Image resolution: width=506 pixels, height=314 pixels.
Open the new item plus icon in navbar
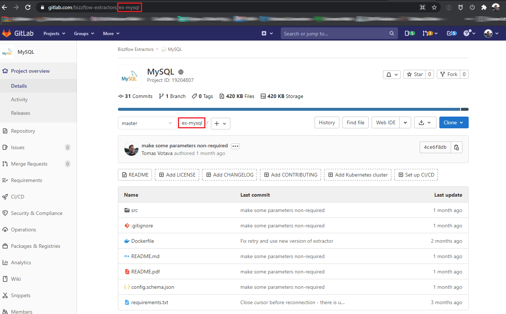tap(267, 33)
